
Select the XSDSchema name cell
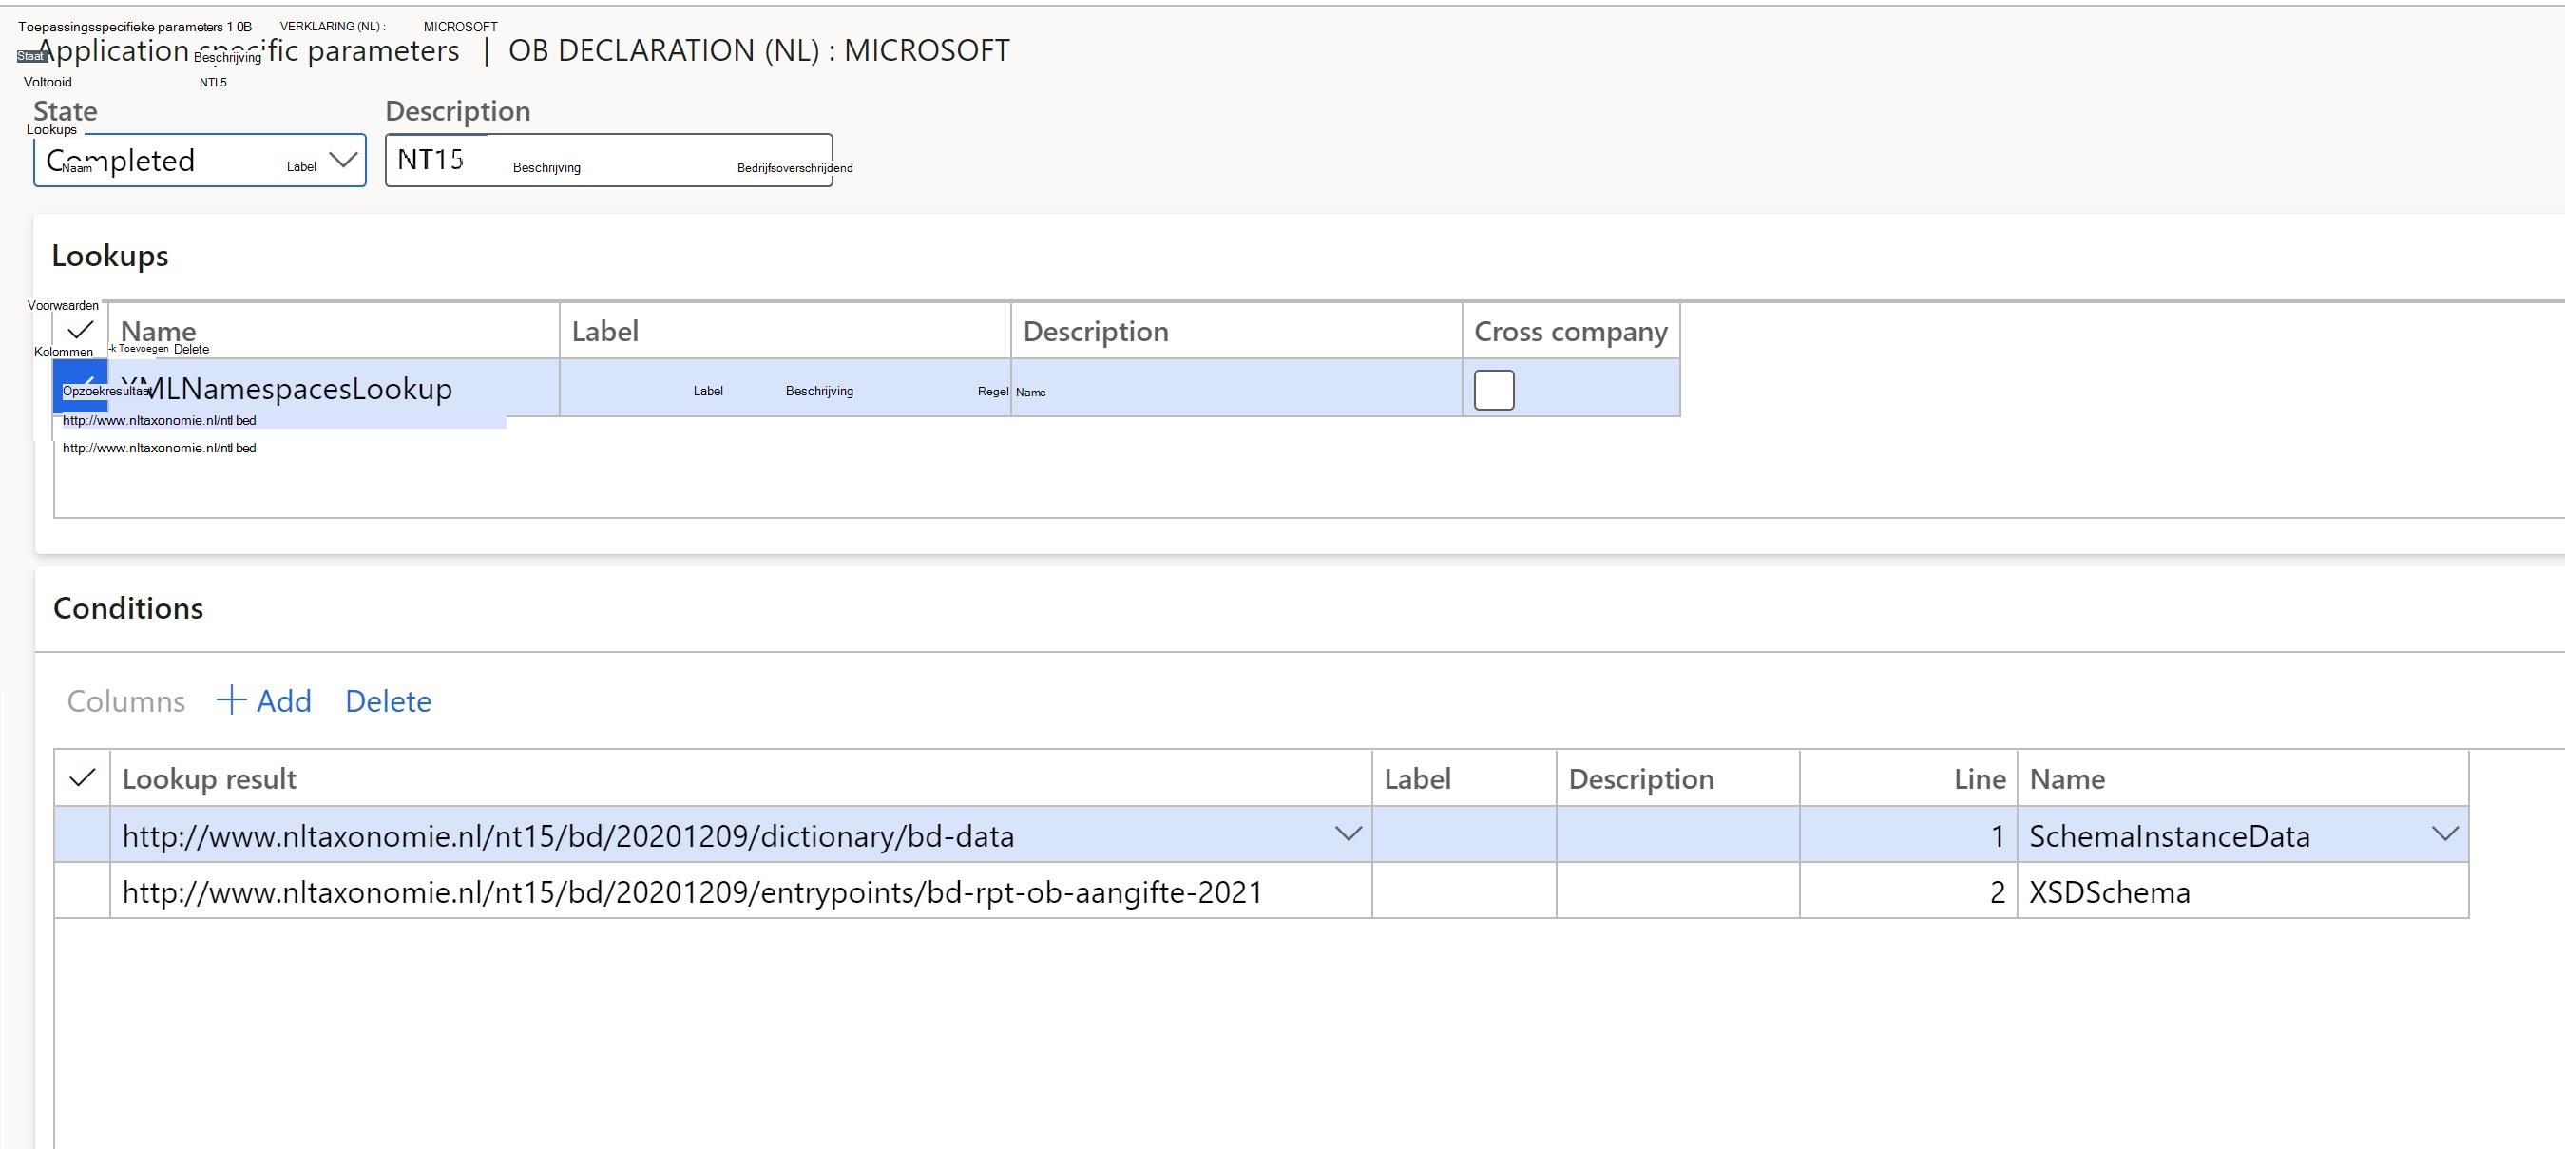[x=2243, y=891]
